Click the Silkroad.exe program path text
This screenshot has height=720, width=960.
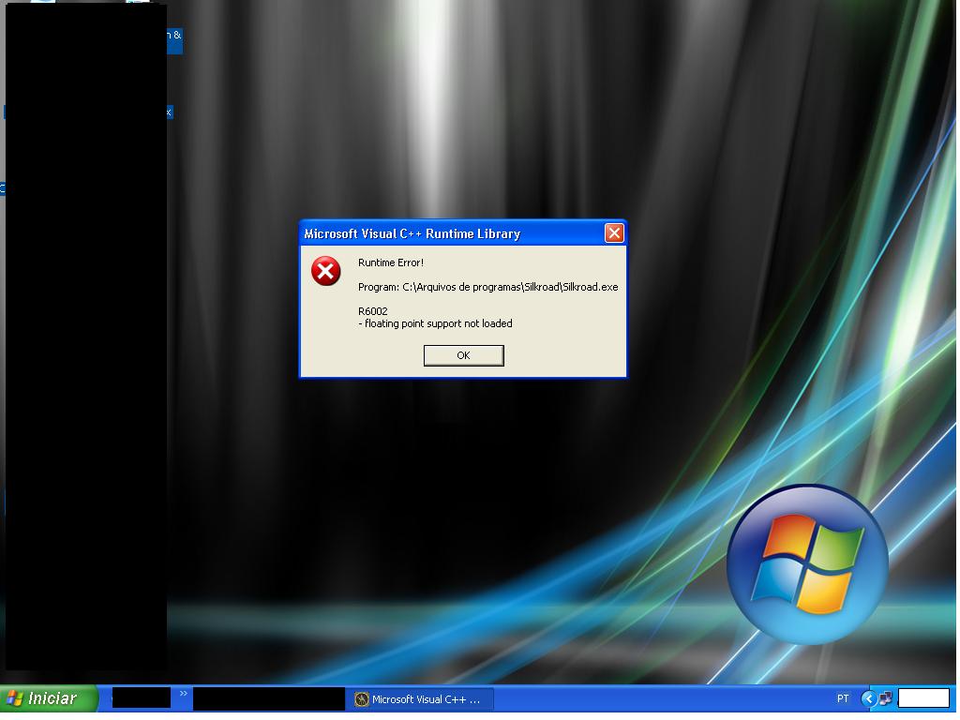point(487,287)
